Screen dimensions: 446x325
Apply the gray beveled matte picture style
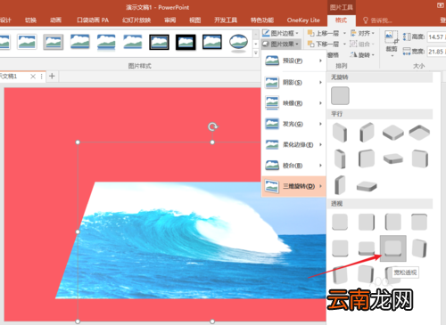click(x=54, y=42)
